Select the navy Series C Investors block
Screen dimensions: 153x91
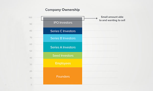coord(63,31)
